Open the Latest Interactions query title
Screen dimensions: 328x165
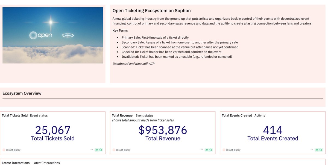click(x=16, y=163)
